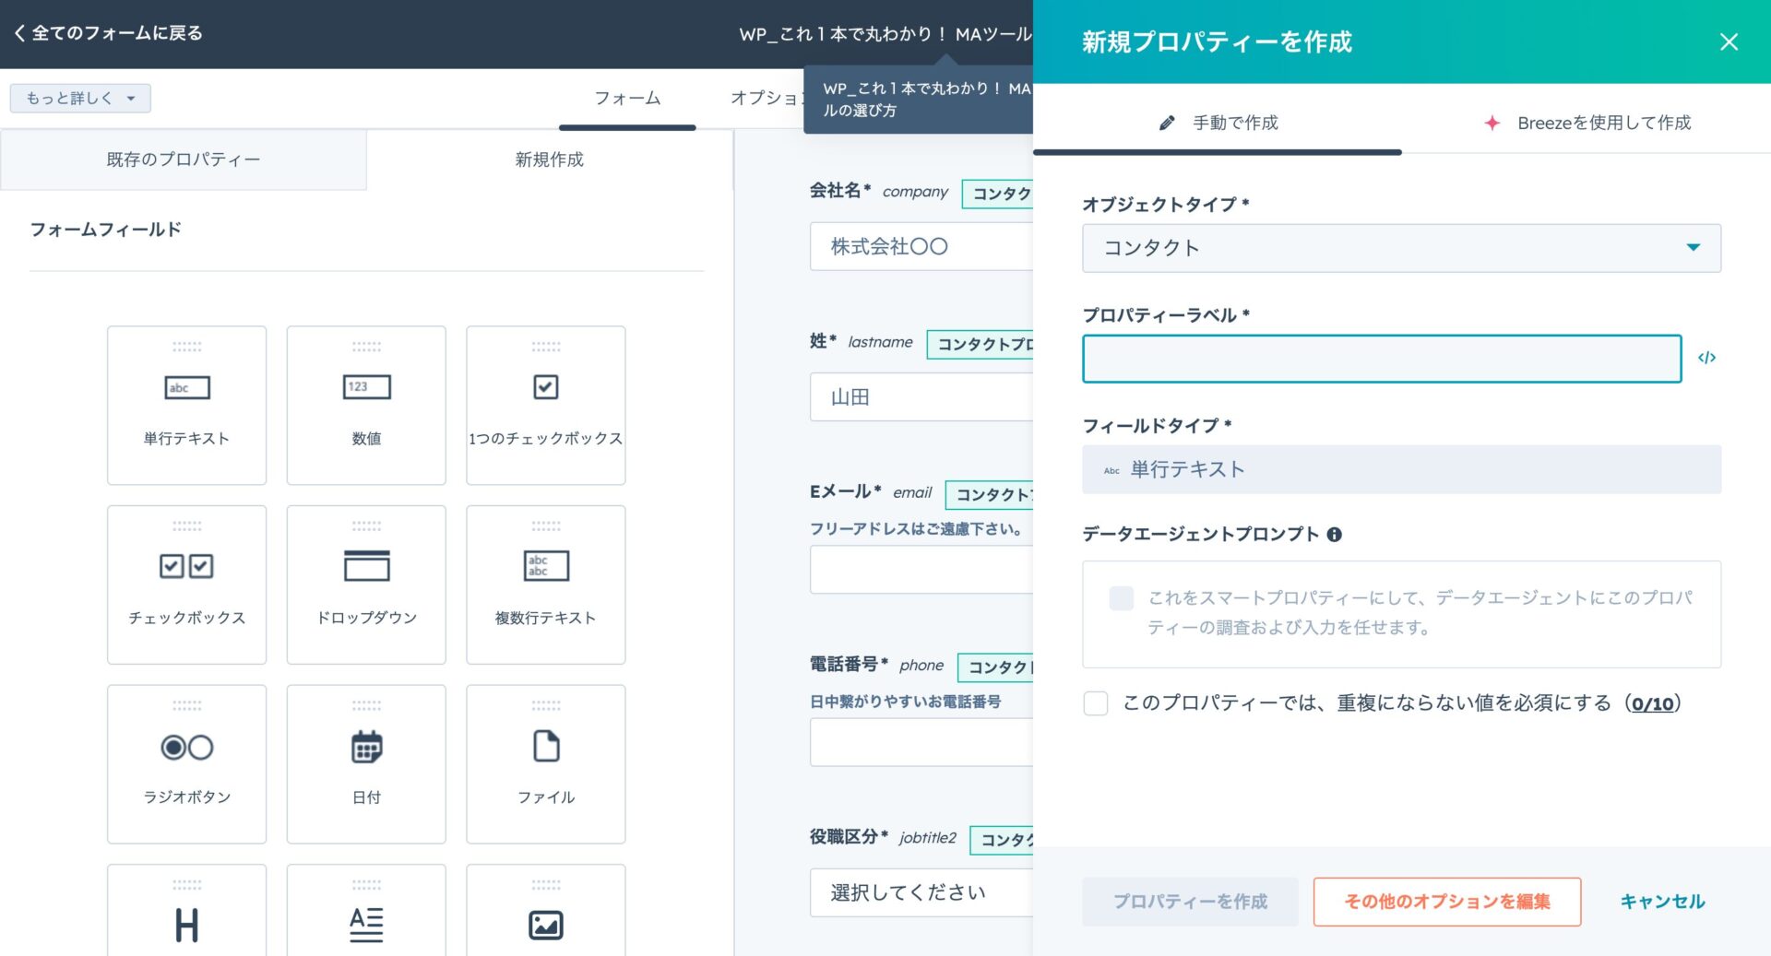Enable the unique value required checkbox
Viewport: 1771px width, 956px height.
click(x=1096, y=703)
